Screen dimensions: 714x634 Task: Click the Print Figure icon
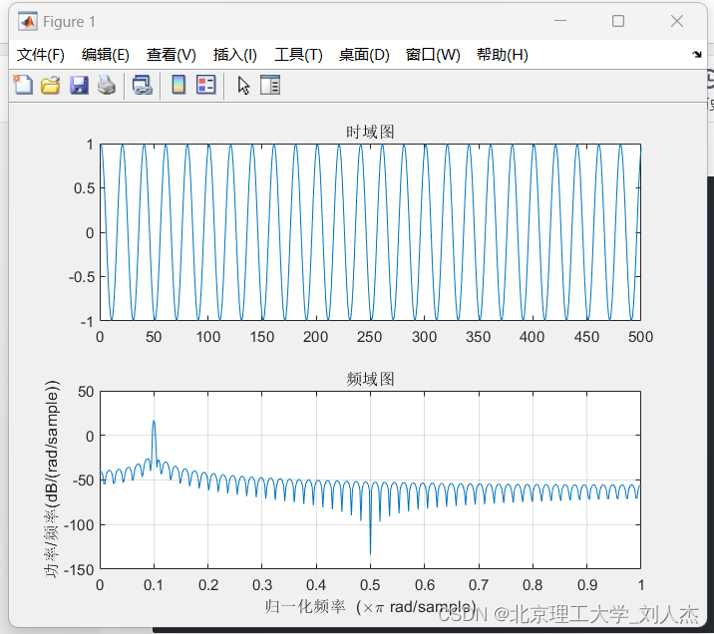point(107,85)
